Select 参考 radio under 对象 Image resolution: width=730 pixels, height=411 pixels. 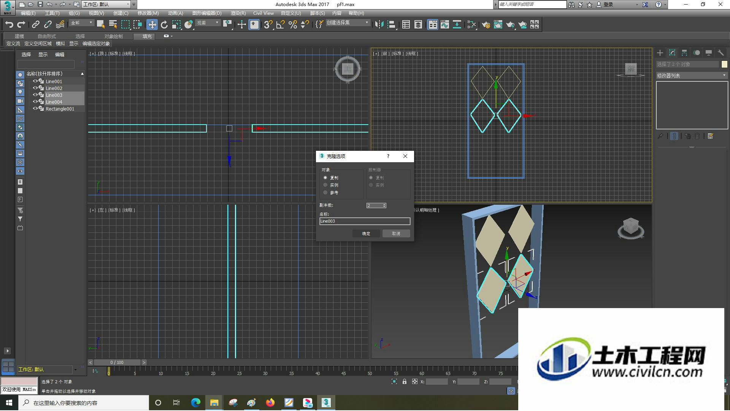pos(325,193)
